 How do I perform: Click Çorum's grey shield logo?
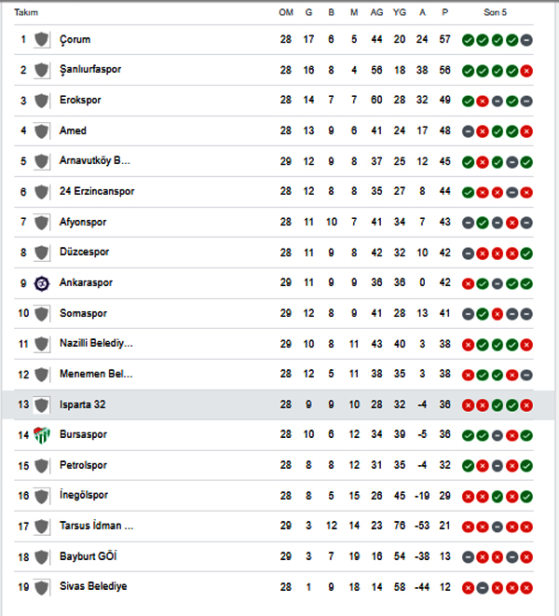(x=42, y=40)
